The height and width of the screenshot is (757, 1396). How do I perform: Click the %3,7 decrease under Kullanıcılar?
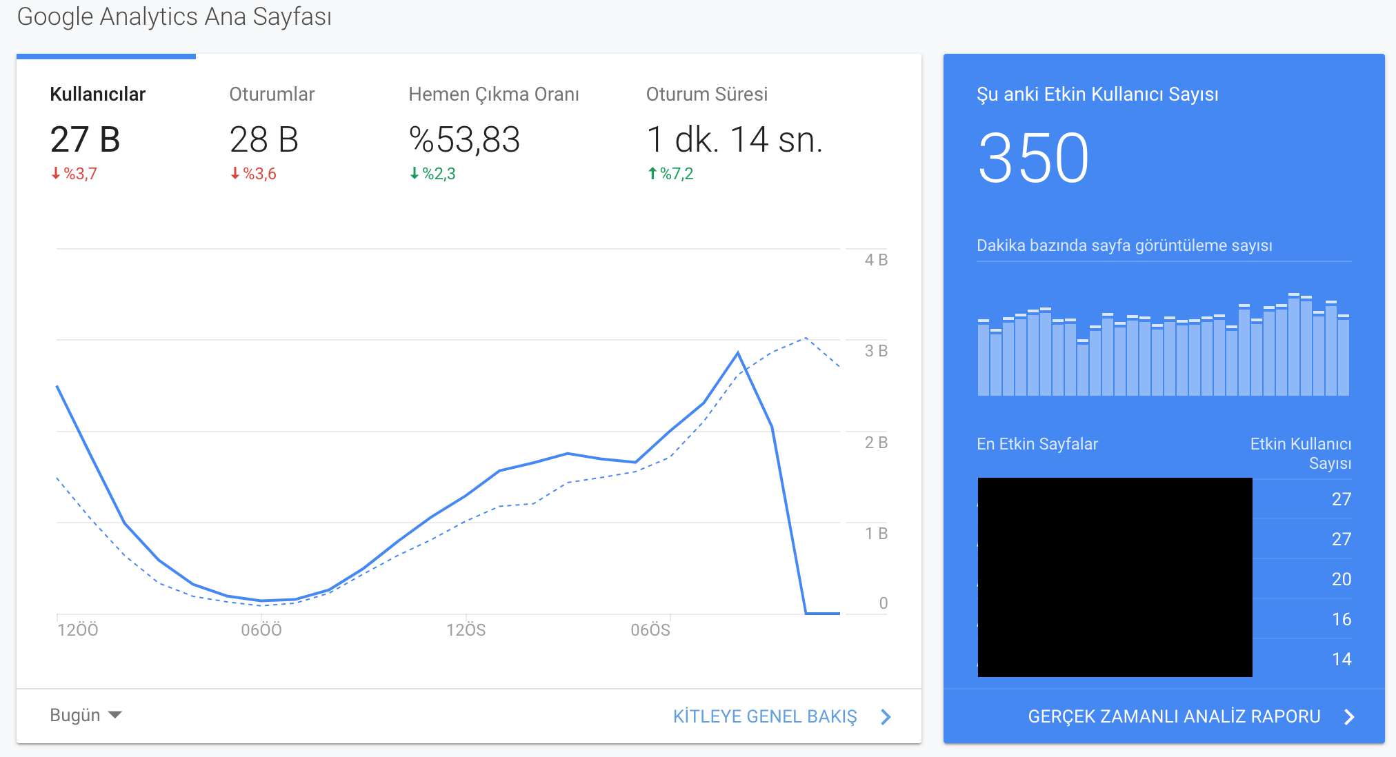(74, 174)
